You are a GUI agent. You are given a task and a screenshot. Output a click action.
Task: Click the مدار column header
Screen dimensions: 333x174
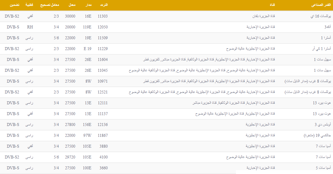(x=88, y=5)
